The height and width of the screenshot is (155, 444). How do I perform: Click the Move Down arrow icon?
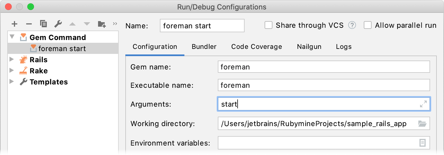click(87, 24)
